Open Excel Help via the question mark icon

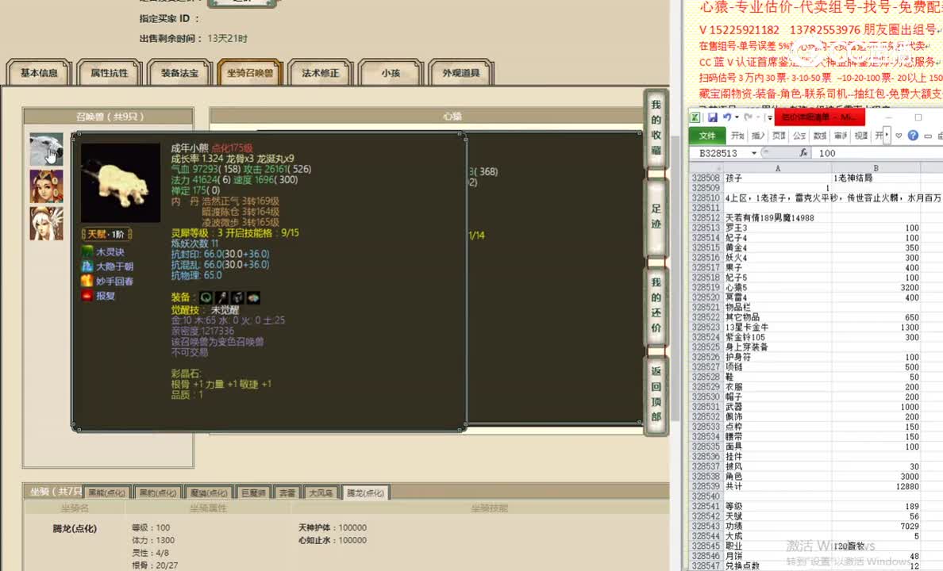click(913, 136)
